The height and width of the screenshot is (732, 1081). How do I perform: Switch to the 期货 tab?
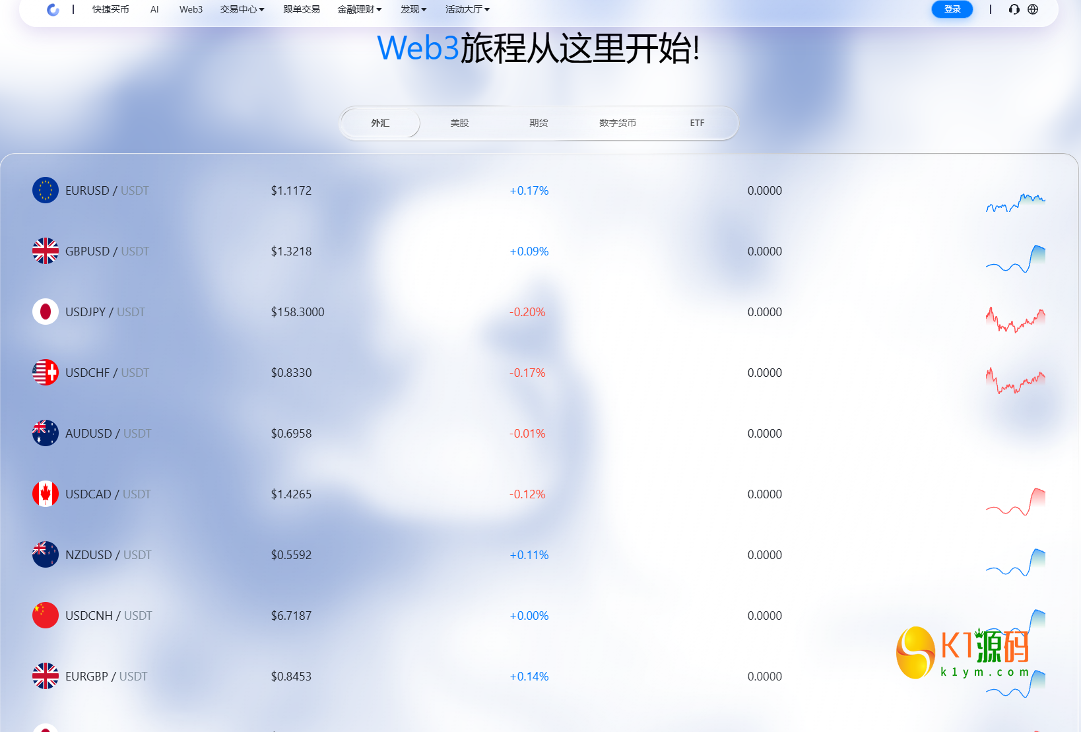click(539, 123)
